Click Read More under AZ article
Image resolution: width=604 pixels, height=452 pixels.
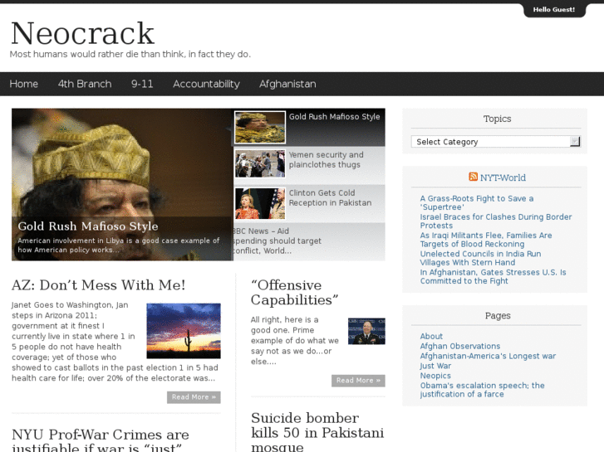click(194, 397)
